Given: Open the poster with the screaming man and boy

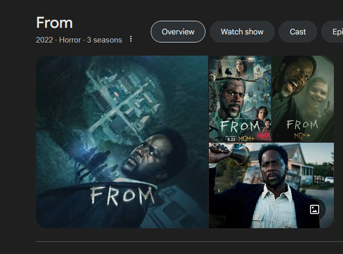Looking at the screenshot, I should point(303,99).
